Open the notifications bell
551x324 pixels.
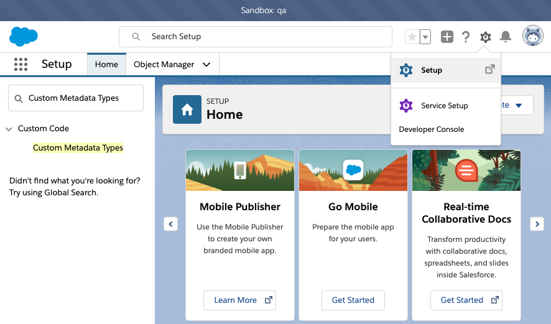(506, 37)
